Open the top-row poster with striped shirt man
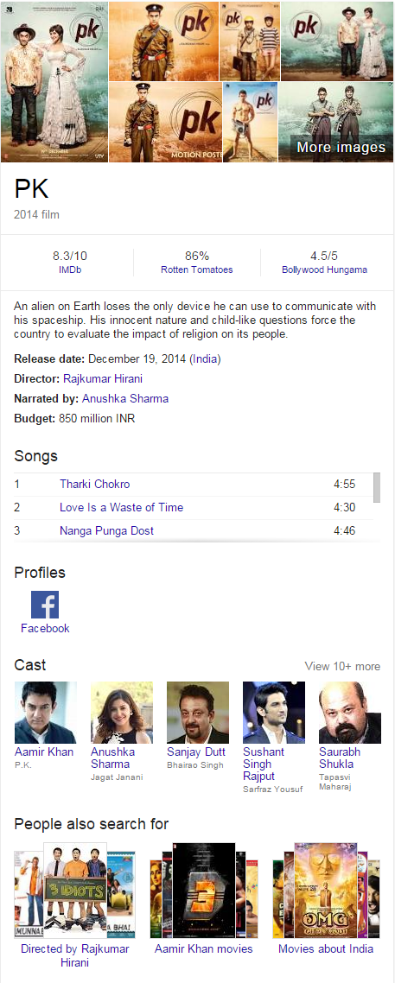 pos(250,41)
